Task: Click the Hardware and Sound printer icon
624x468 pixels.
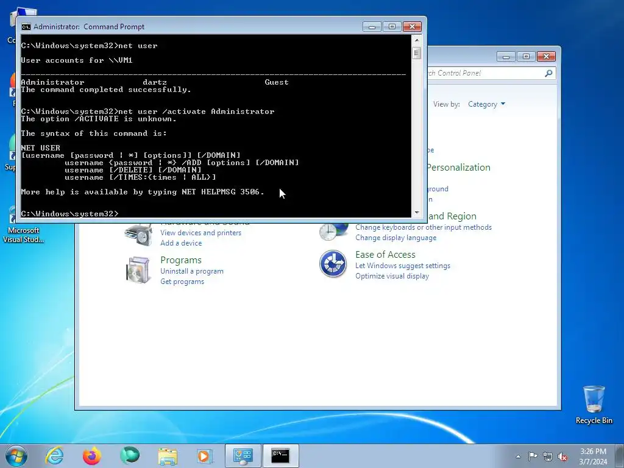Action: tap(138, 235)
